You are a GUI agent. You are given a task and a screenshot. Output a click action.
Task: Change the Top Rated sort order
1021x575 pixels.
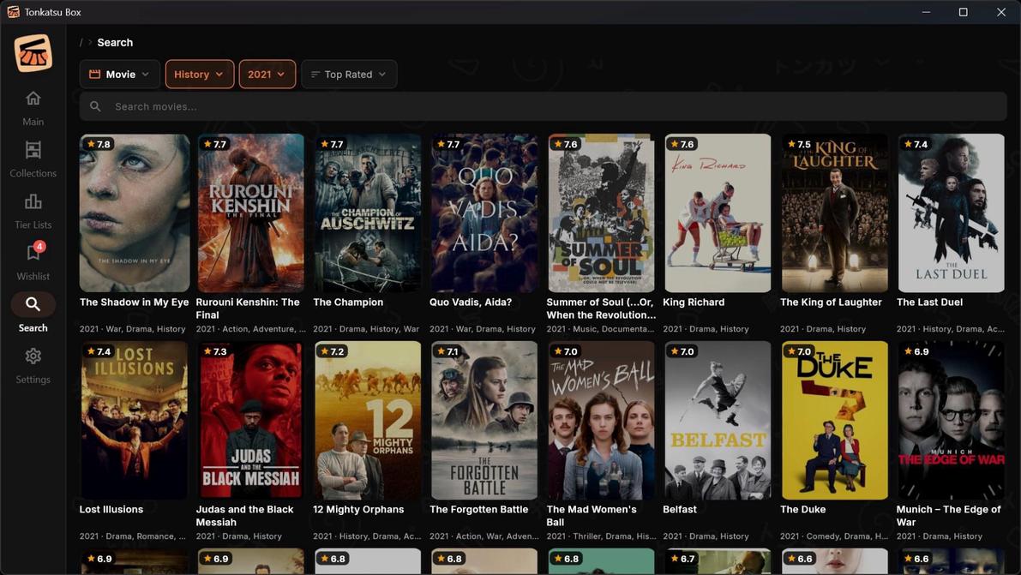pyautogui.click(x=348, y=75)
